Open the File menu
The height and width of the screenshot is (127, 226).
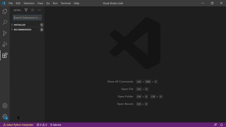[x=11, y=3]
